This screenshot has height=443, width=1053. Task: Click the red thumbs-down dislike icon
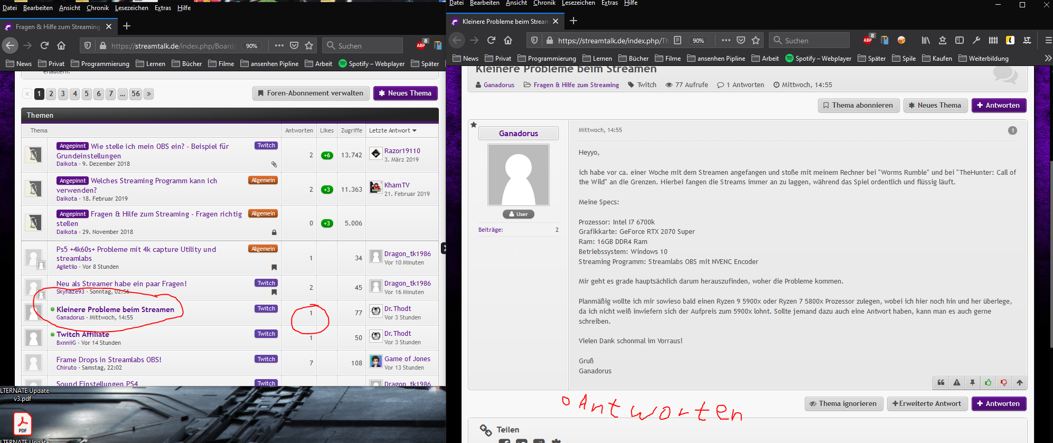pos(1004,383)
